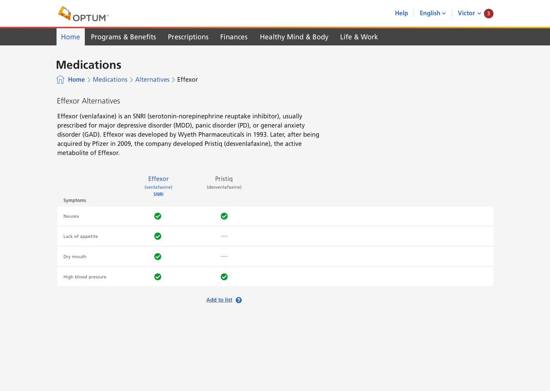Click the help question mark beside Add to list
The width and height of the screenshot is (550, 391).
click(239, 300)
